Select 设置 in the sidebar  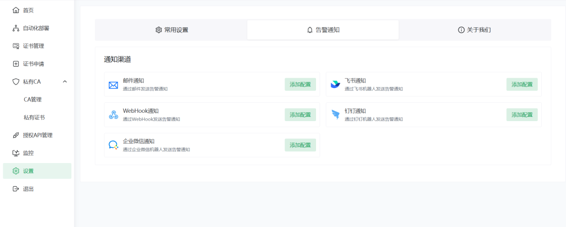[37, 171]
